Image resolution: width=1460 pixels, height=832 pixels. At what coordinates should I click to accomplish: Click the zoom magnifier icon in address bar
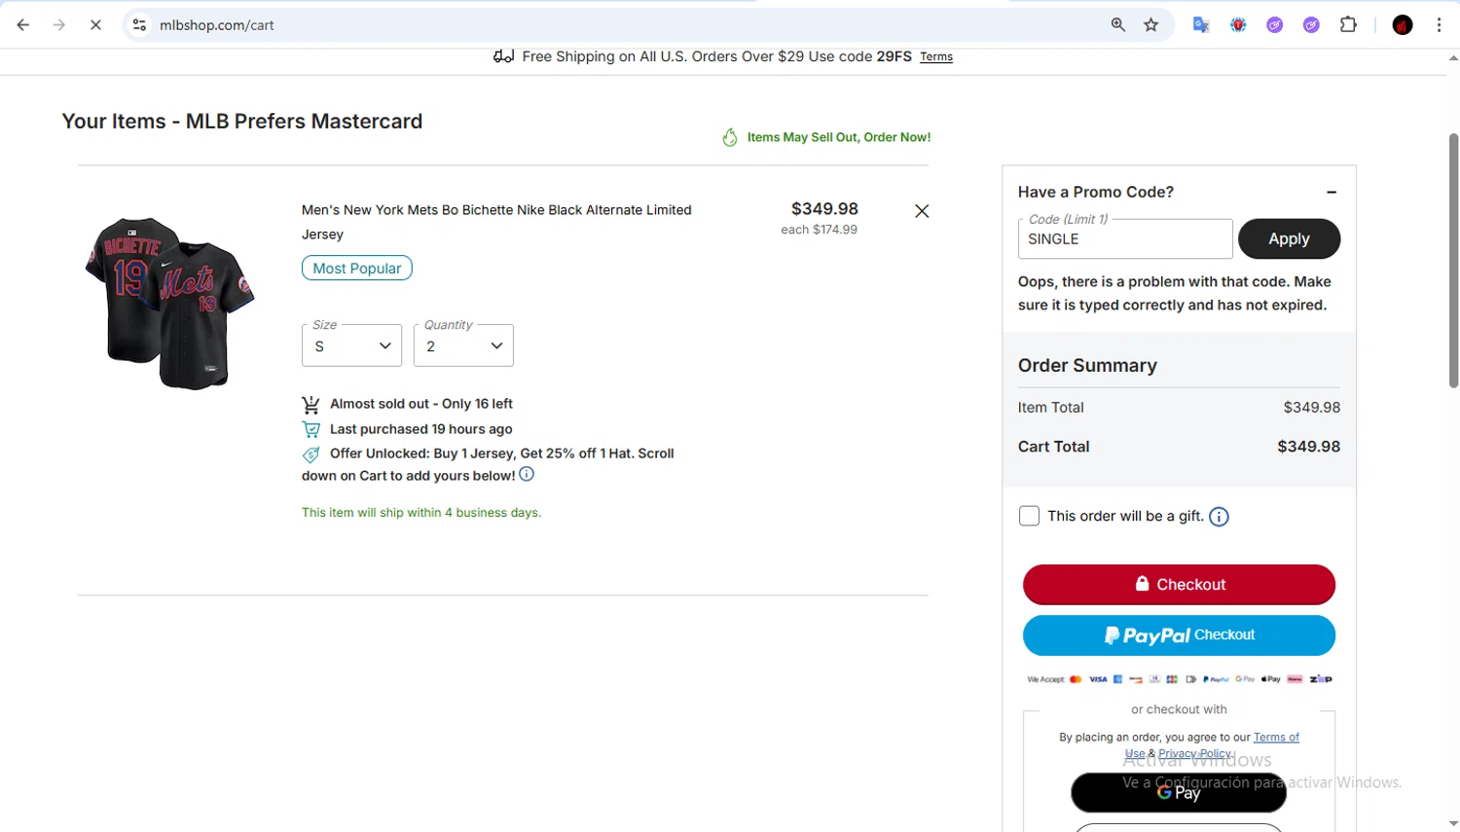pyautogui.click(x=1118, y=25)
